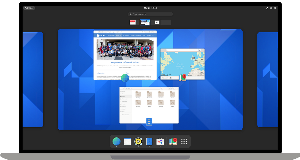This screenshot has width=300, height=160.
Task: Launch the yellow speaker music app in dash
Action: [x=138, y=141]
